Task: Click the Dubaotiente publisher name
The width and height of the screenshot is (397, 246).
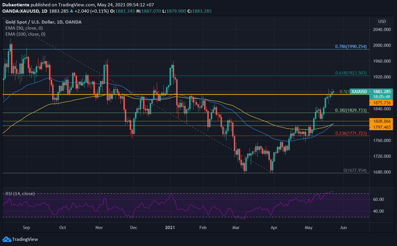Action: (x=16, y=5)
